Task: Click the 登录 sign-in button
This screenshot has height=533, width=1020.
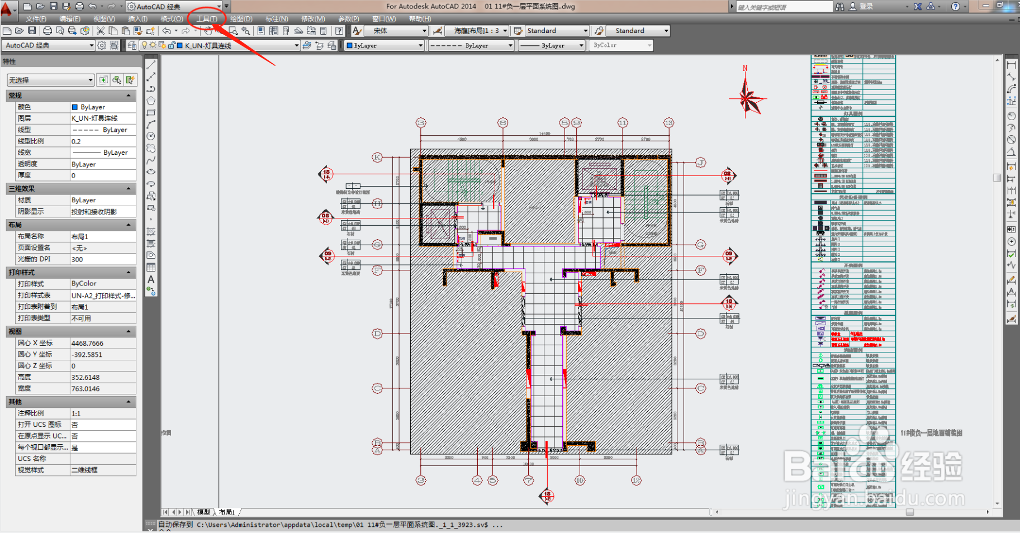Action: click(861, 6)
